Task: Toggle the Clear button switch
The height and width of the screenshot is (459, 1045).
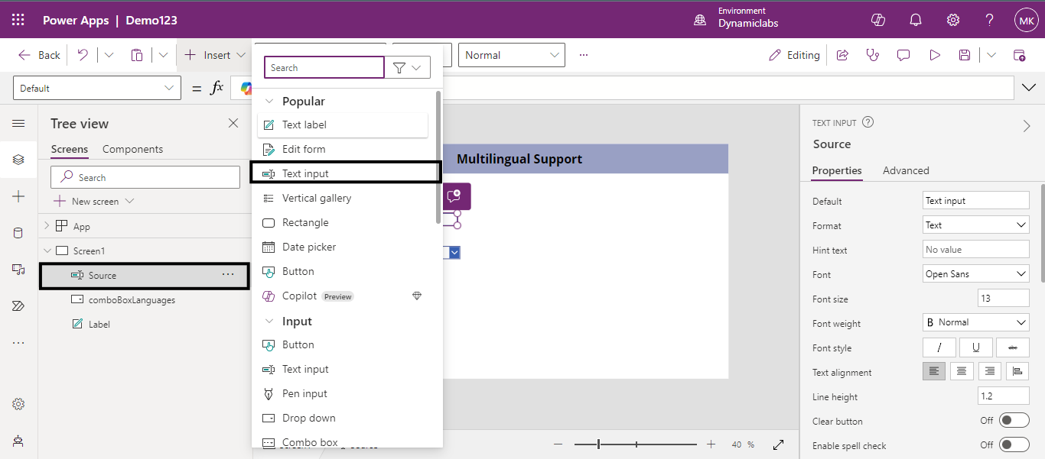Action: pyautogui.click(x=1014, y=421)
